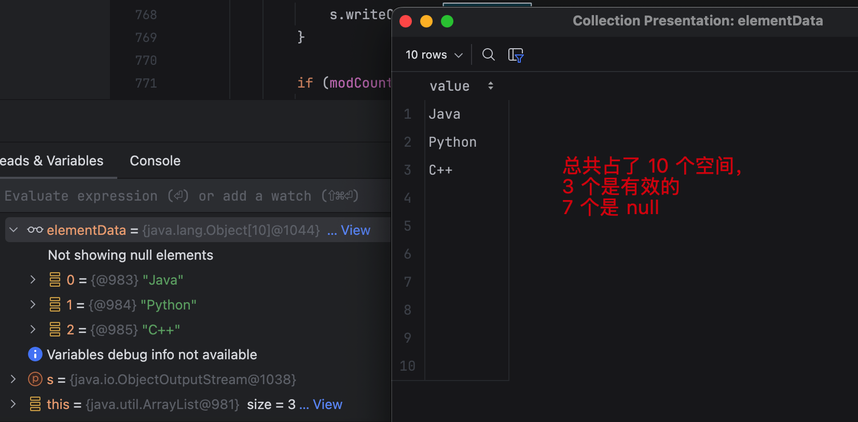Click the array element icon for index 2
Image resolution: width=858 pixels, height=422 pixels.
55,330
